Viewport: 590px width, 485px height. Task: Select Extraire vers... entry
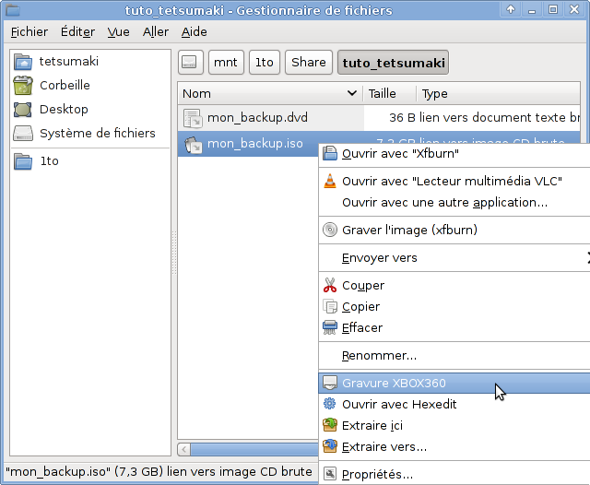pyautogui.click(x=454, y=446)
